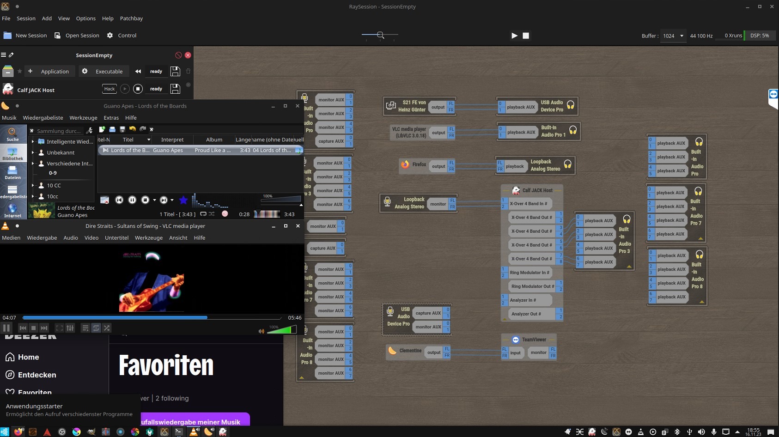Skip to previous track in Clementine

119,200
